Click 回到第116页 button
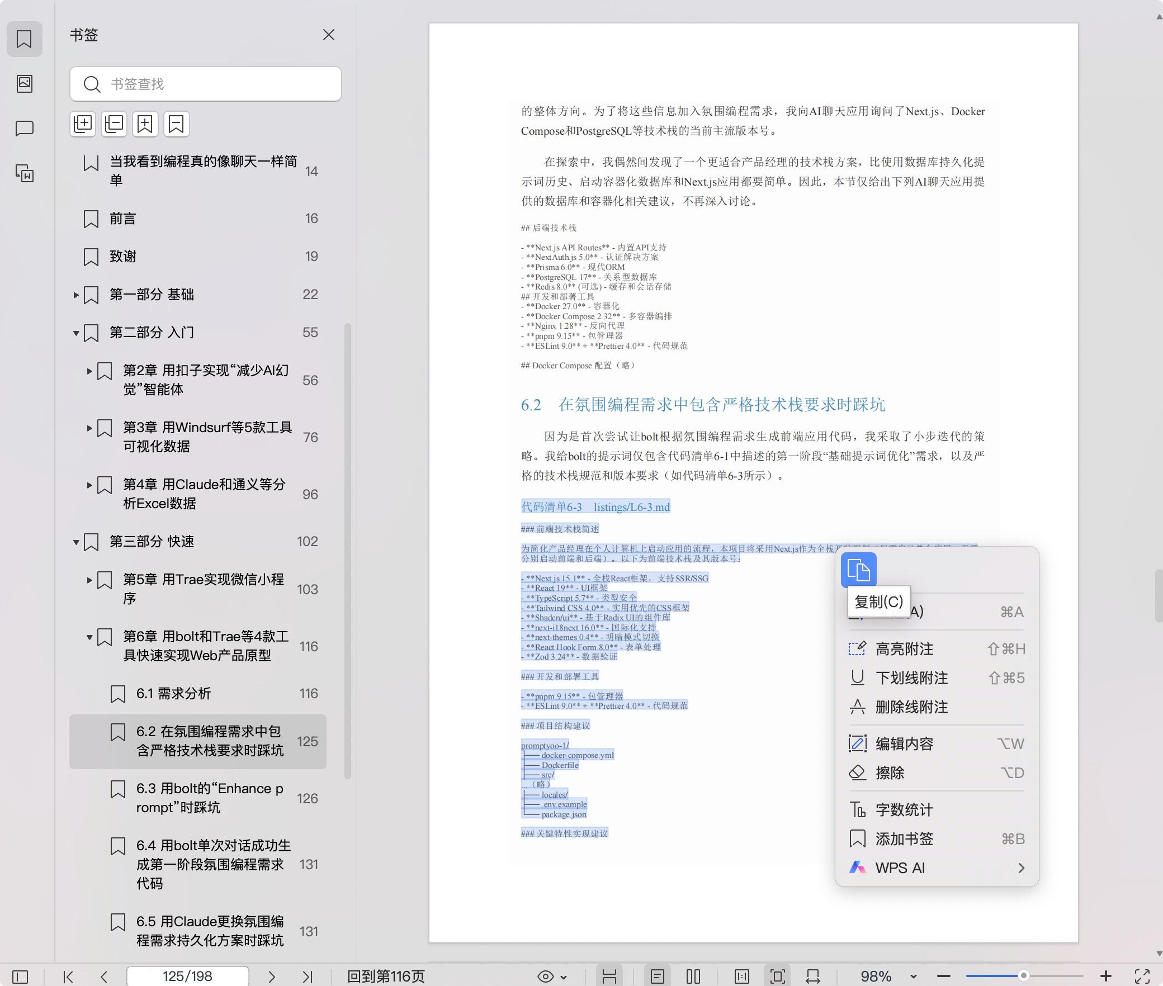This screenshot has height=986, width=1163. tap(386, 976)
